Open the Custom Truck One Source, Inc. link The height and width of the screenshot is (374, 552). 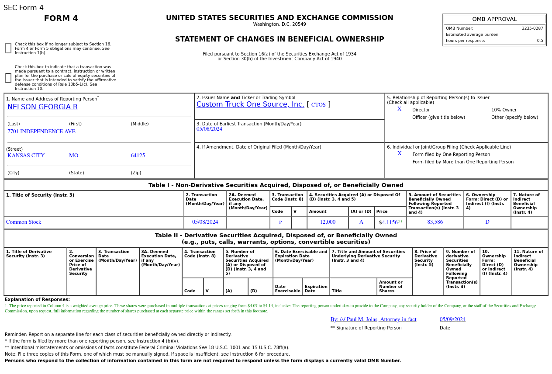click(x=250, y=104)
